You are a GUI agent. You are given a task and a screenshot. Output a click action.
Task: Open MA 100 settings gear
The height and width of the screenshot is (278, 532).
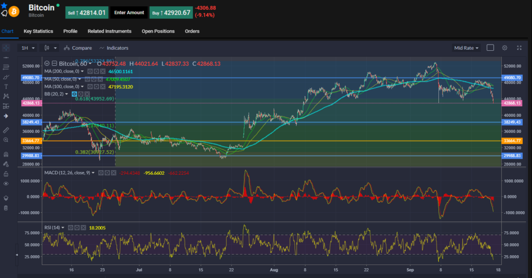pyautogui.click(x=96, y=87)
